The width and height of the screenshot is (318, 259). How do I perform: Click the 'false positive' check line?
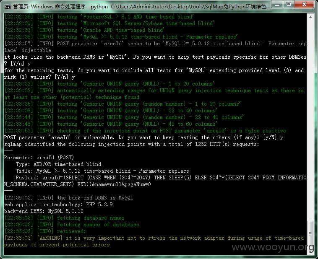145,131
